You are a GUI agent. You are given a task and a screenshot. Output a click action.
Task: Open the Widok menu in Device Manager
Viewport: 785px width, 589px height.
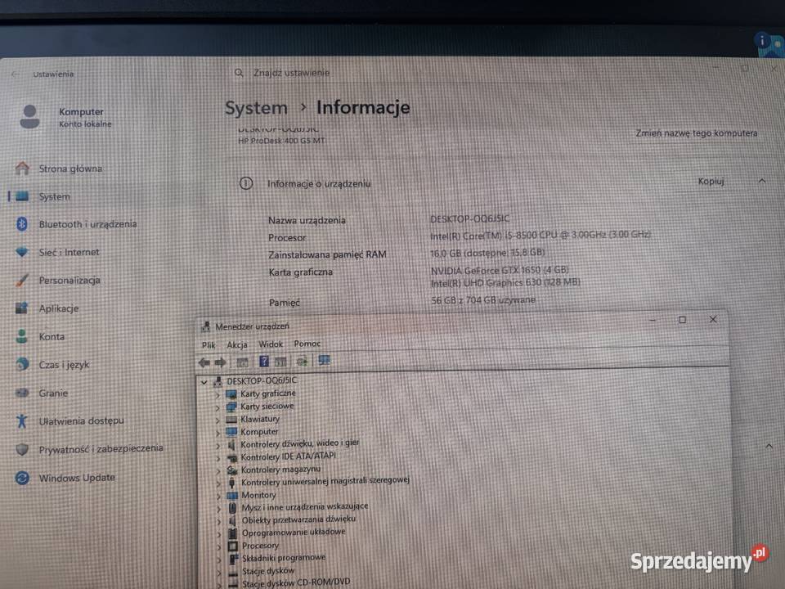[271, 344]
